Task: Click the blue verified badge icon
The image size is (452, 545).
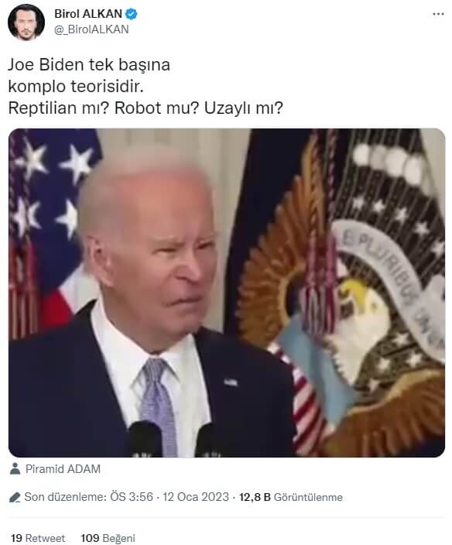Action: [132, 14]
